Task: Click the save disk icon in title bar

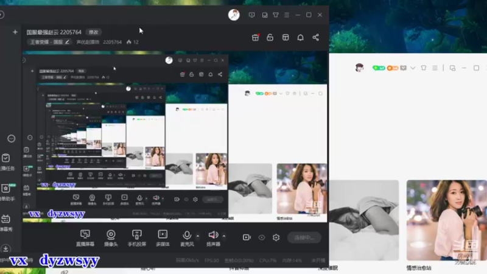Action: [265, 15]
